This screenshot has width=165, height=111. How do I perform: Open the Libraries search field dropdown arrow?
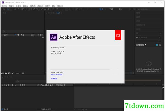pos(160,37)
